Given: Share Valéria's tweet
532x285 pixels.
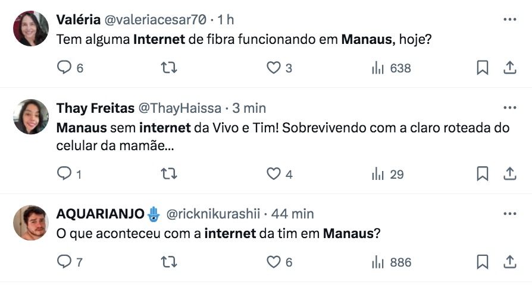Looking at the screenshot, I should 510,68.
